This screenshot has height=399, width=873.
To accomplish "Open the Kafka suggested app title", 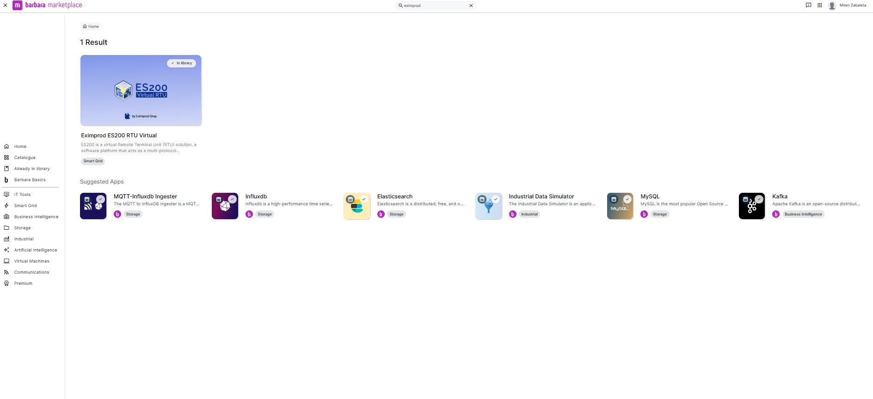I will 780,196.
